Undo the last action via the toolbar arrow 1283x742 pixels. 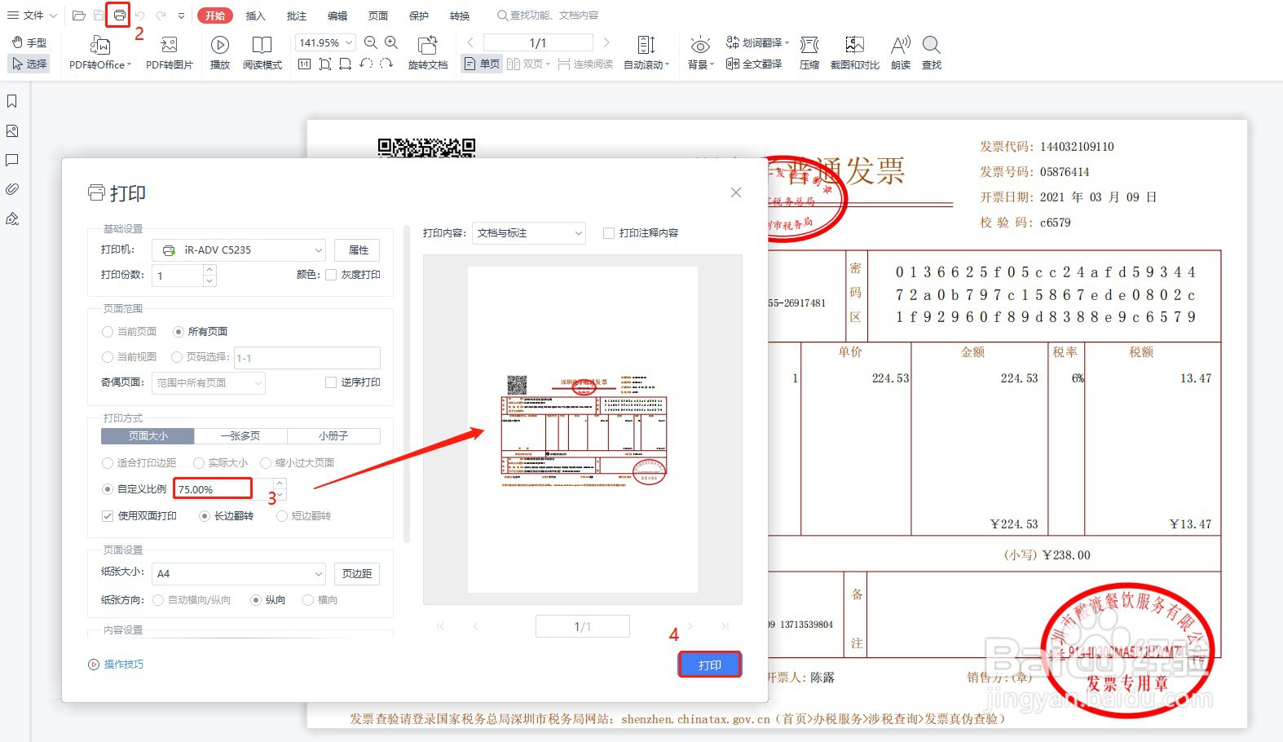(x=139, y=15)
